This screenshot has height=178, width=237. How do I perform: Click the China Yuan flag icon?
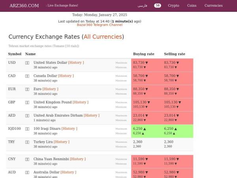[x=27, y=159]
